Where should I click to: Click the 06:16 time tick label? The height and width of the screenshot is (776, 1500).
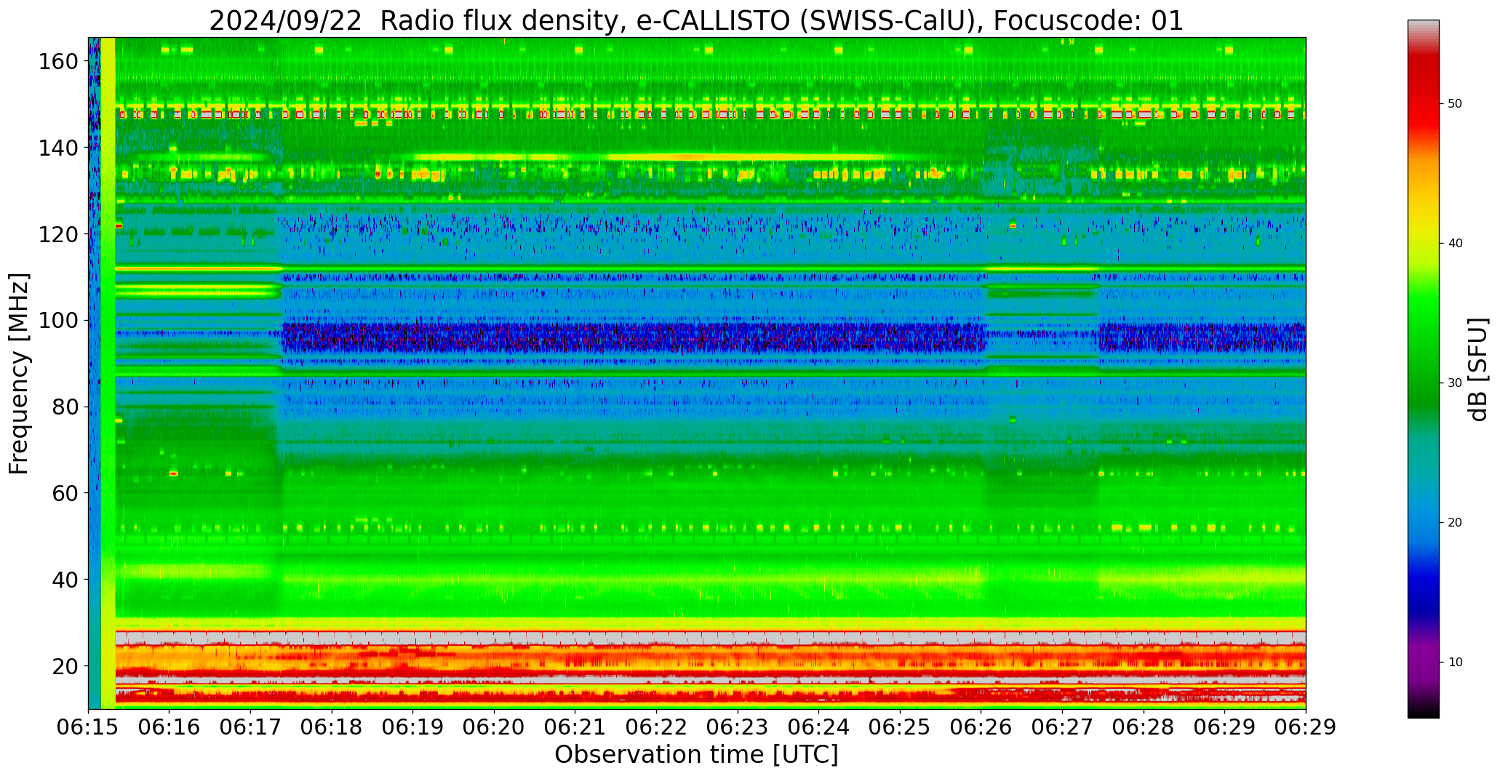pyautogui.click(x=169, y=727)
